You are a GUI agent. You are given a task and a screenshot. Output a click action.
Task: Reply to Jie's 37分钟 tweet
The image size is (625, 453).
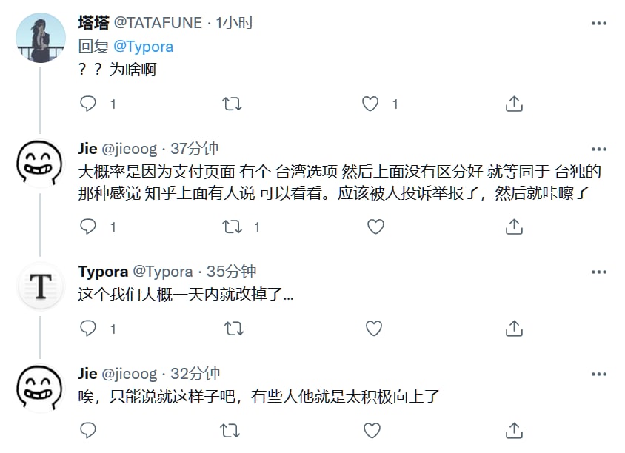88,226
